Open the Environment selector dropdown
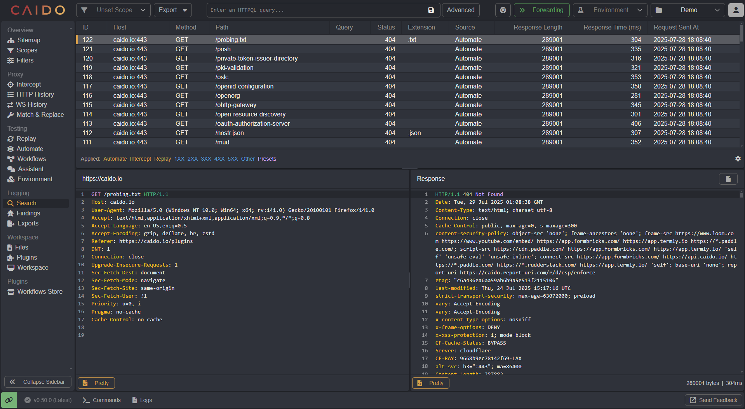745x409 pixels. click(x=610, y=10)
